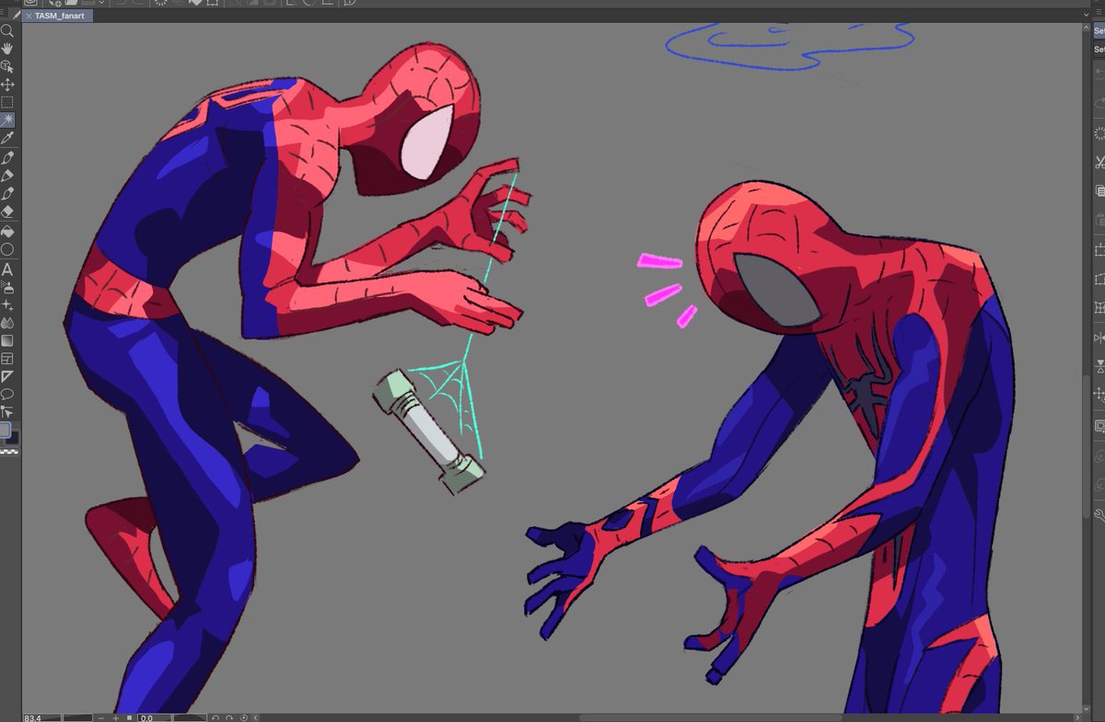1105x722 pixels.
Task: Fit canvas using the square button
Action: (x=129, y=717)
